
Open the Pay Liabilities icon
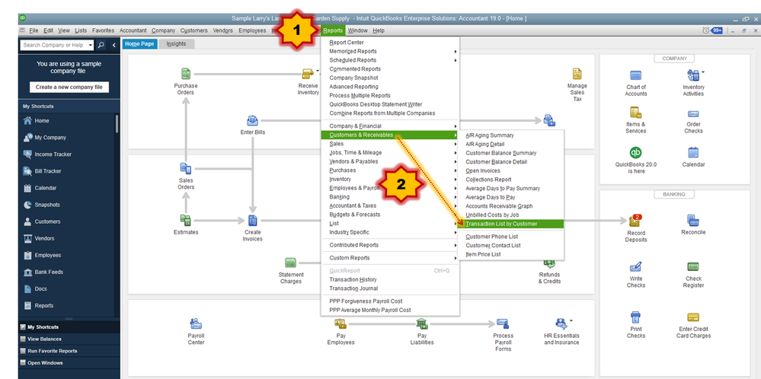[x=422, y=323]
